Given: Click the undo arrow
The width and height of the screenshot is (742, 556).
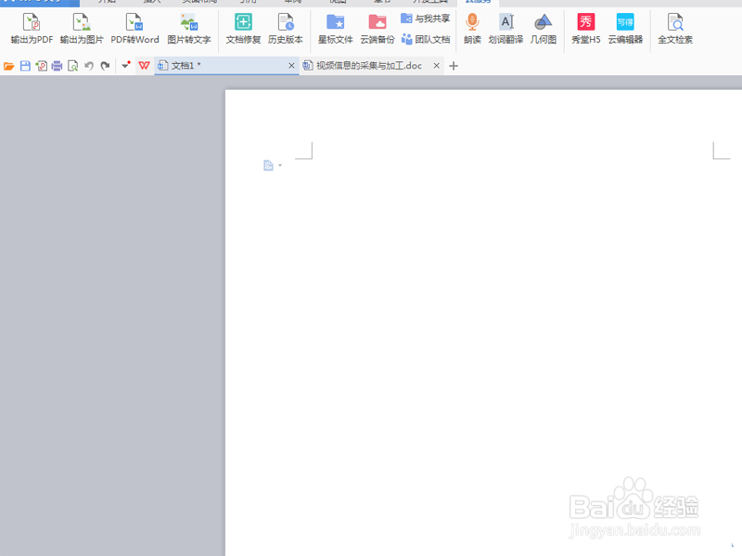Looking at the screenshot, I should tap(89, 66).
